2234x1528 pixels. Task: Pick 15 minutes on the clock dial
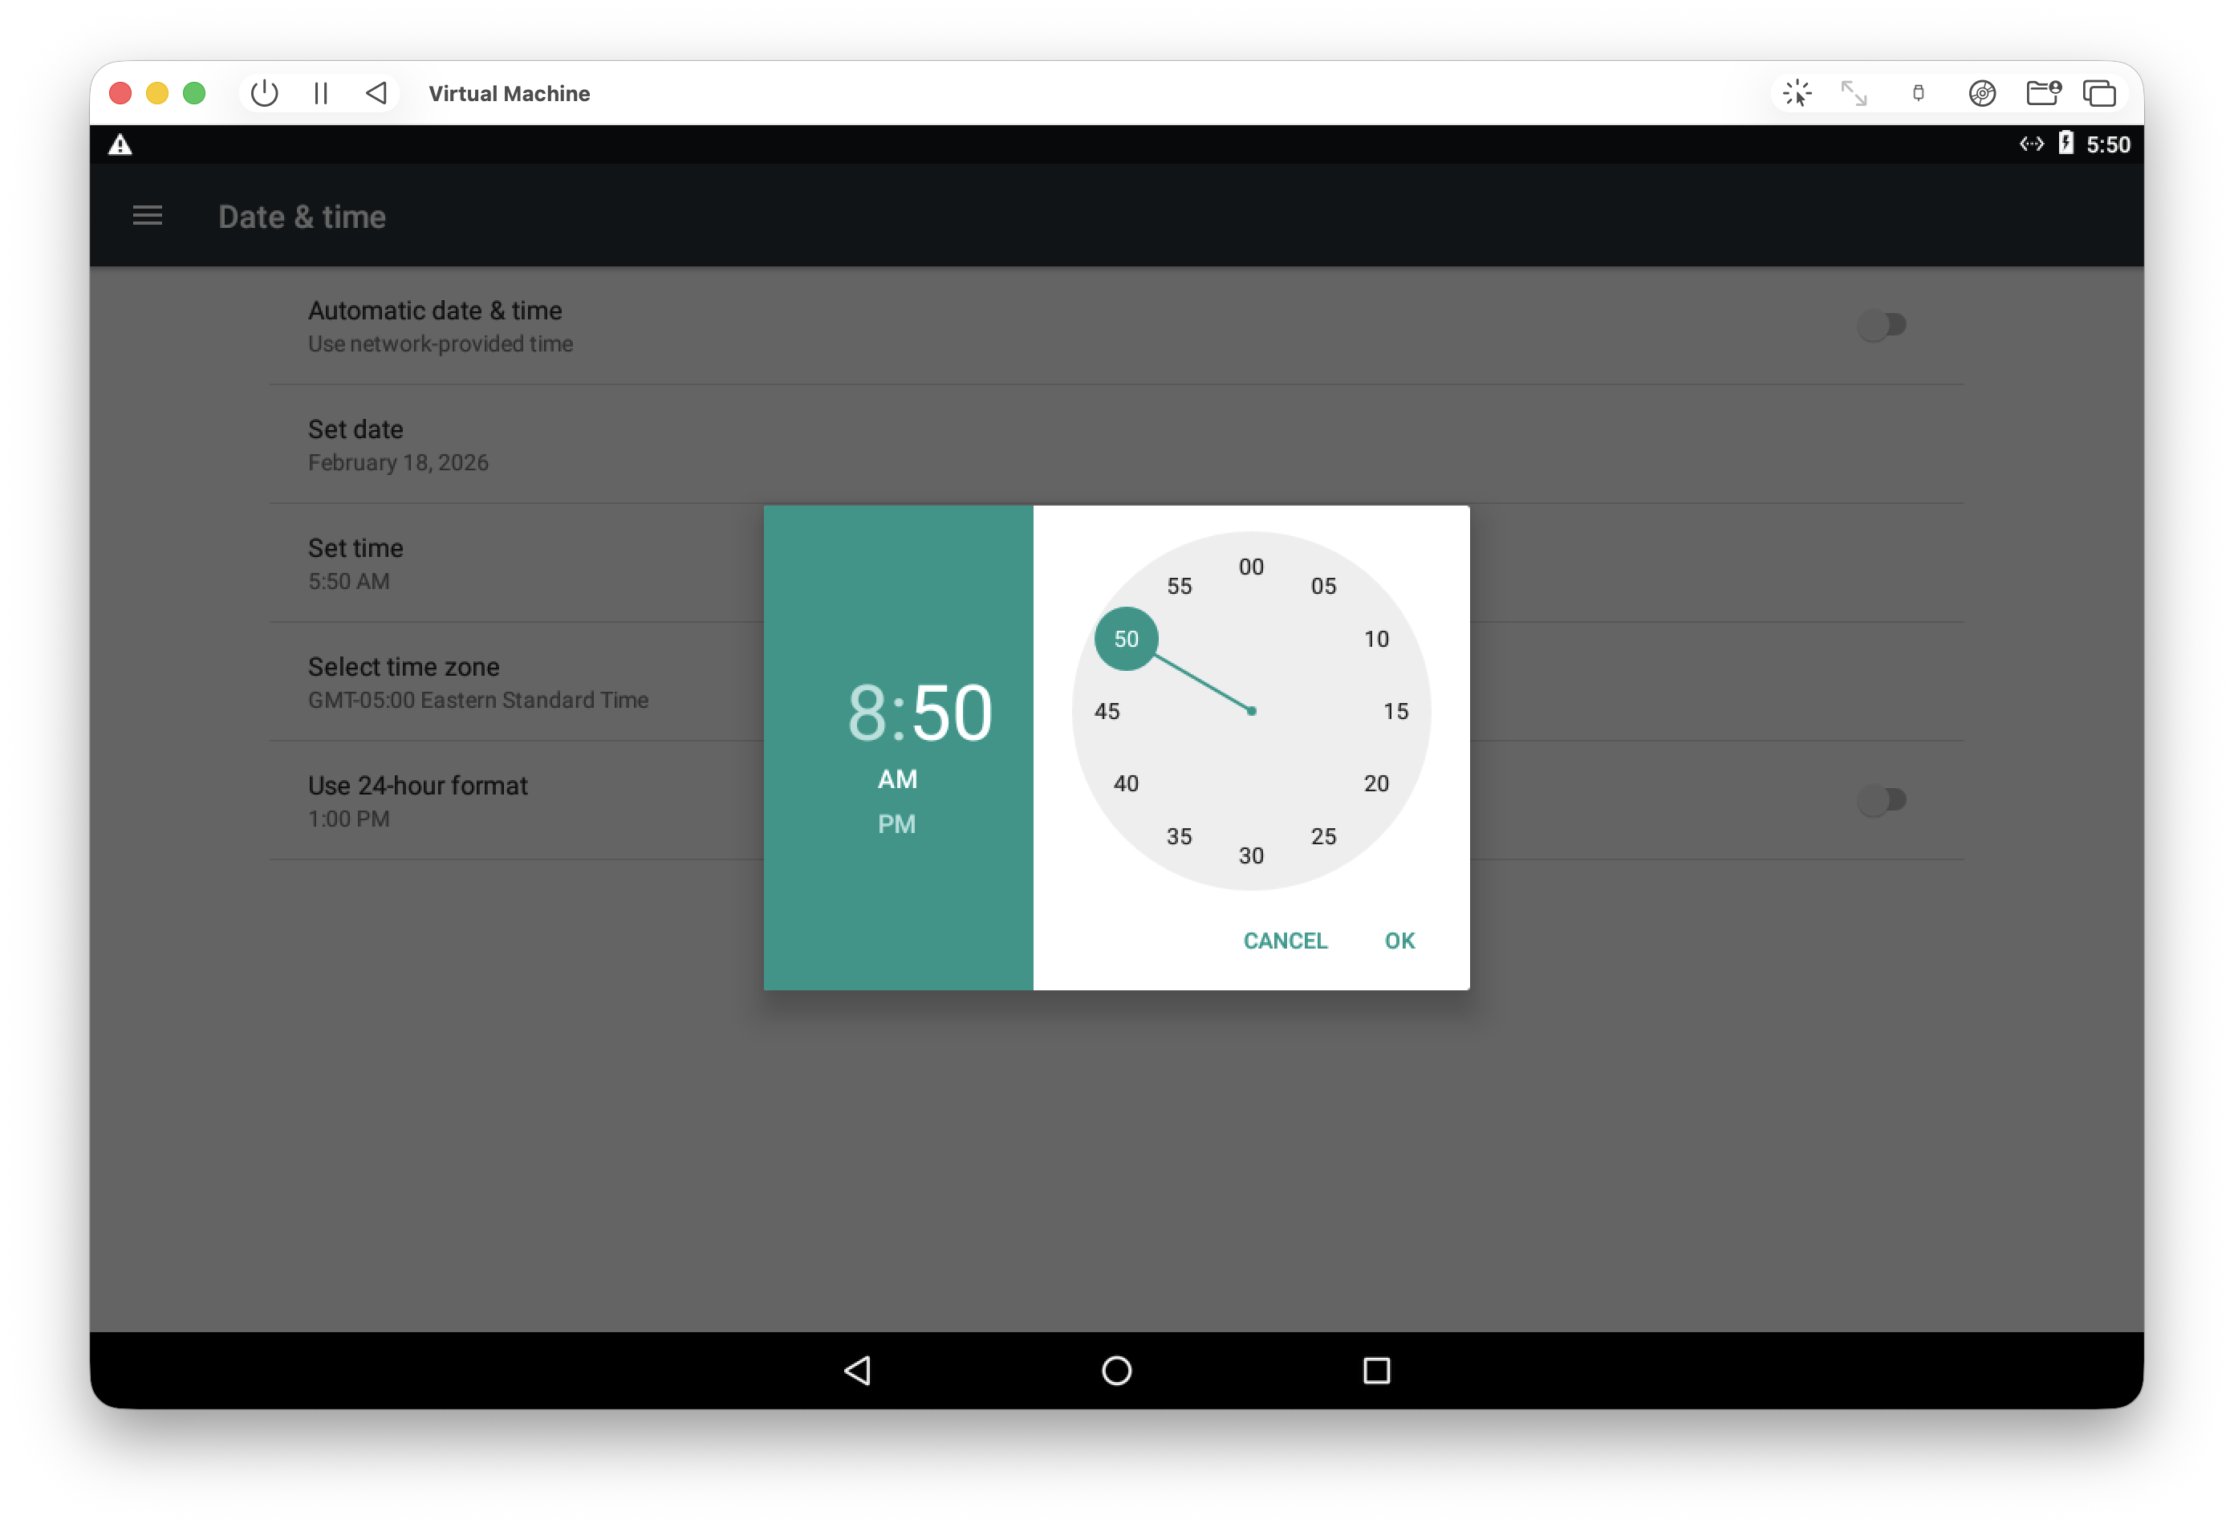pyautogui.click(x=1395, y=712)
